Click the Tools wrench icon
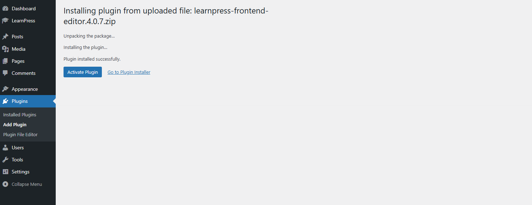The image size is (532, 205). (x=5, y=160)
